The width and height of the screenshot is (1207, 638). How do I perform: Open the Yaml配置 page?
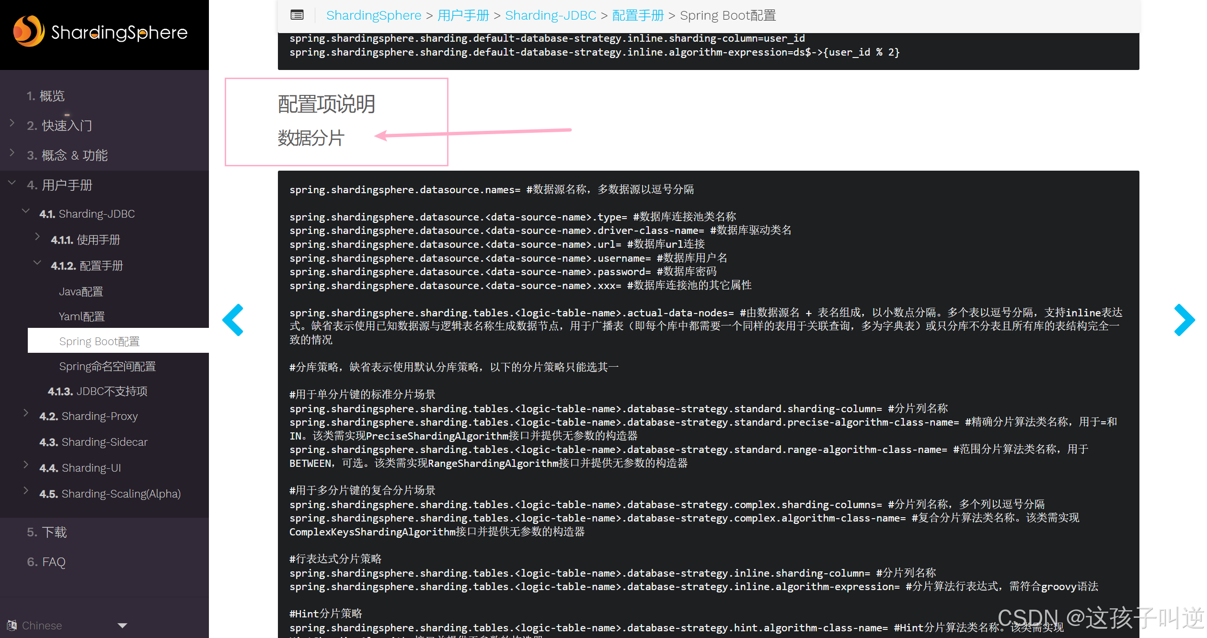(x=81, y=316)
